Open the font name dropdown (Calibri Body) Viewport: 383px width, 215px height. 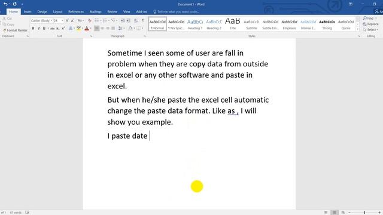(51, 21)
